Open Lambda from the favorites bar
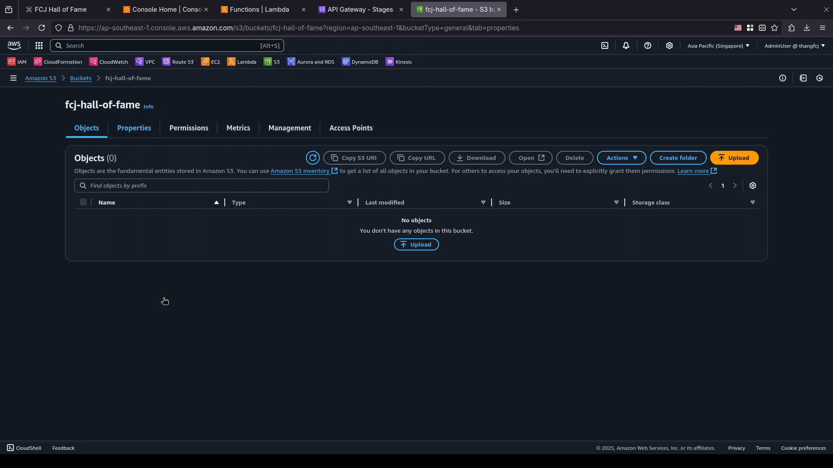 [x=242, y=62]
